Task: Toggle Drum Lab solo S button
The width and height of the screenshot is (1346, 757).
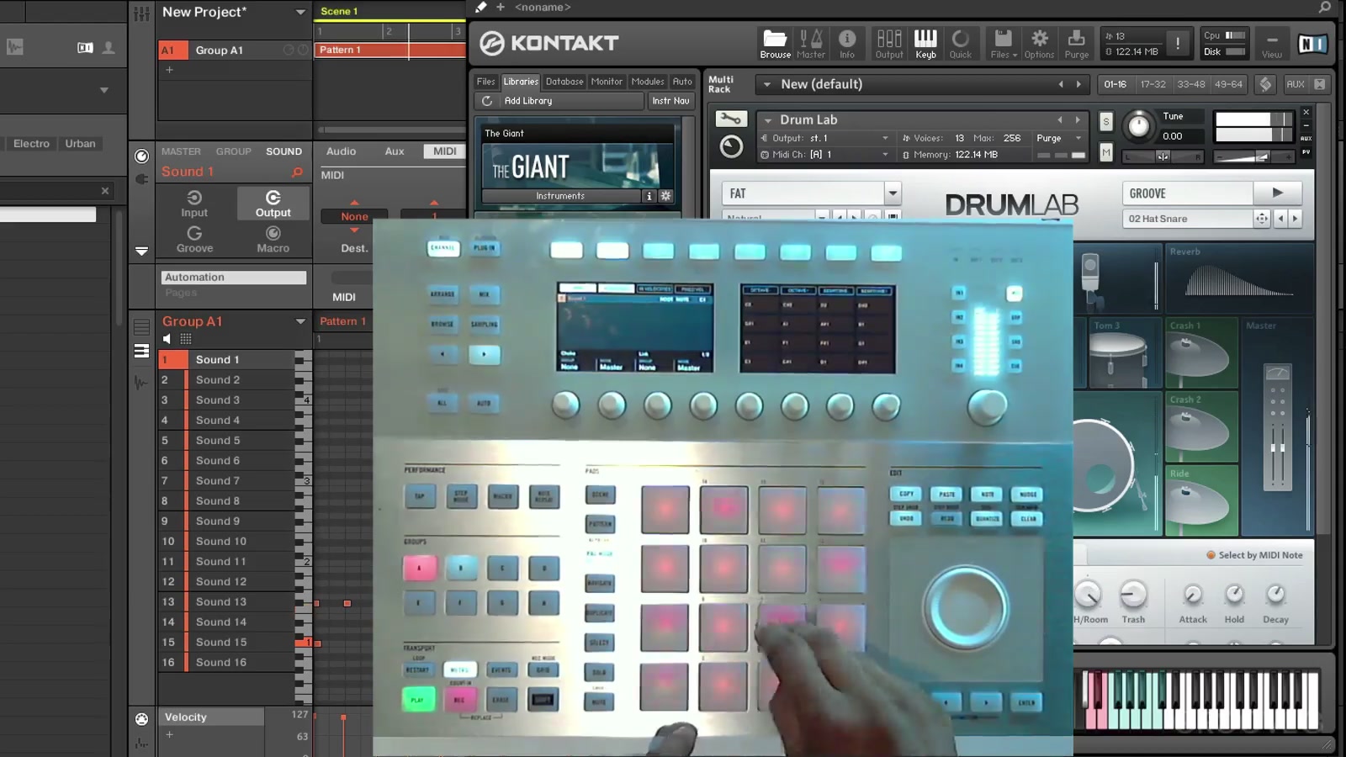Action: [1106, 121]
